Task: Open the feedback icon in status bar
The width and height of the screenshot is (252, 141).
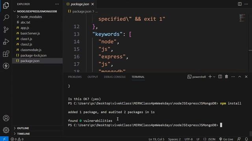Action: (x=239, y=139)
